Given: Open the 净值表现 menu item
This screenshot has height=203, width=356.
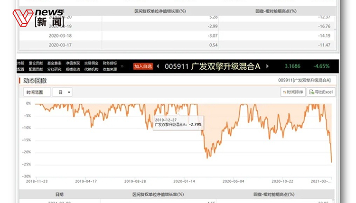Looking at the screenshot, I should click(x=73, y=63).
